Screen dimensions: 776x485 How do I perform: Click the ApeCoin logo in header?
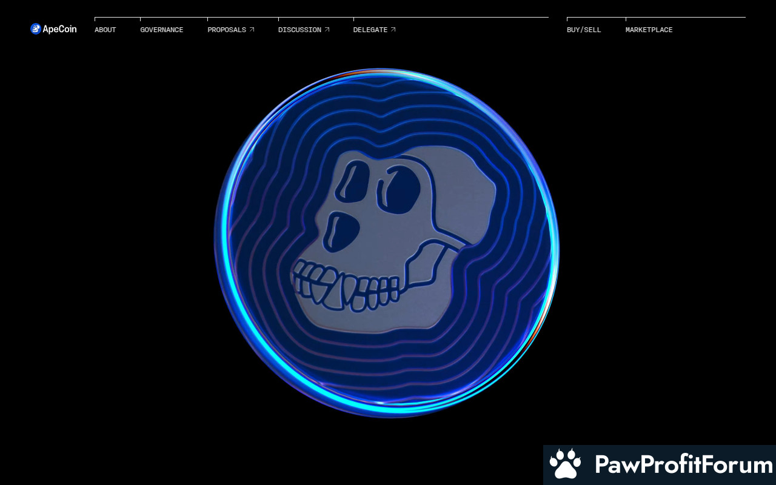[x=53, y=29]
